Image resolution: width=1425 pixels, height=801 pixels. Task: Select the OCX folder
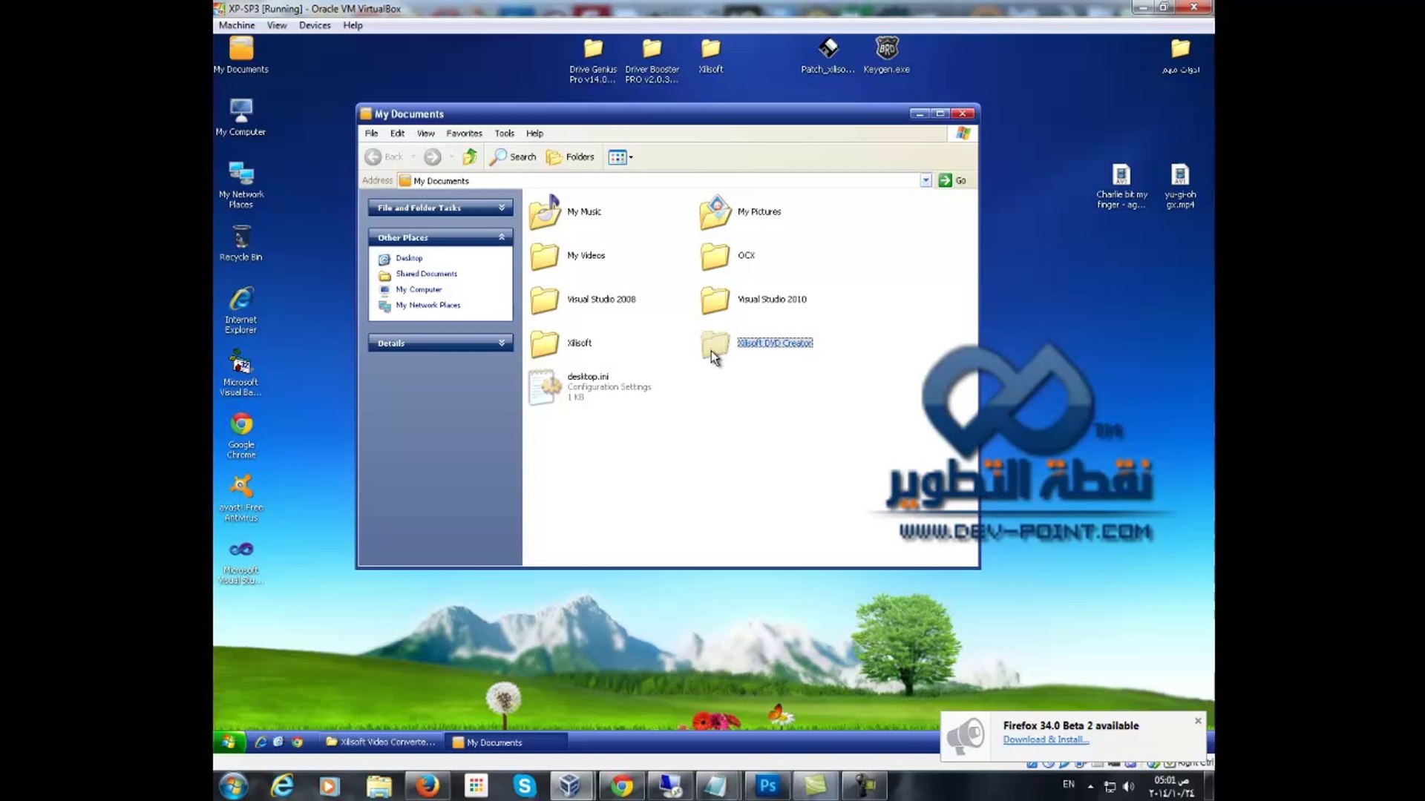pyautogui.click(x=727, y=256)
